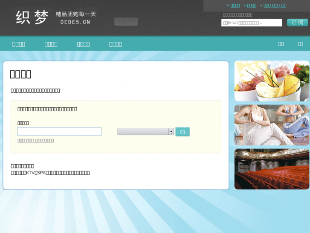The height and width of the screenshot is (233, 310).
Task: Click the last link on the right of the teal bar
Action: [x=300, y=44]
